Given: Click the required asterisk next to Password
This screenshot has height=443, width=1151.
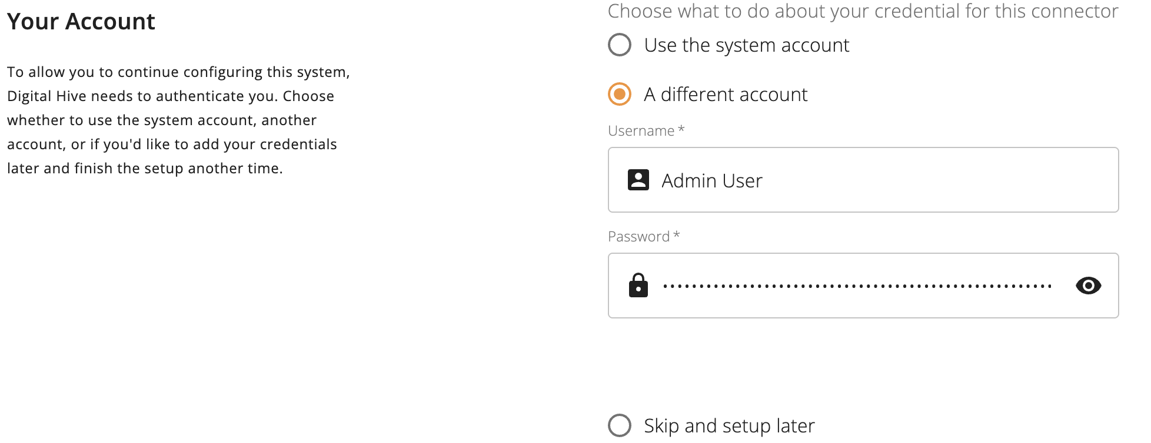Looking at the screenshot, I should coord(677,235).
